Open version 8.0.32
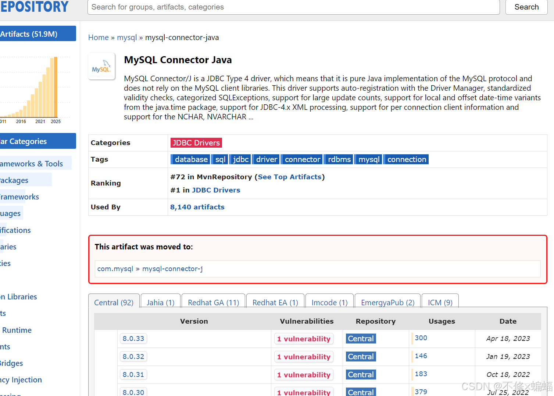 click(133, 356)
